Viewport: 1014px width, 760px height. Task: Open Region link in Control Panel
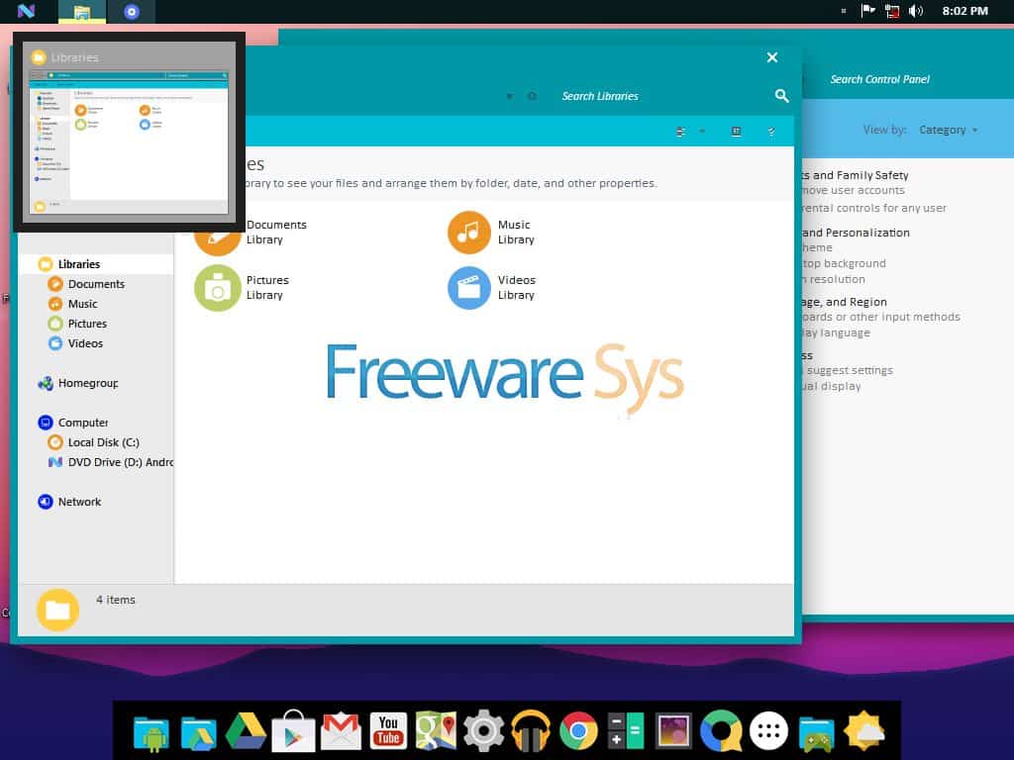point(844,302)
